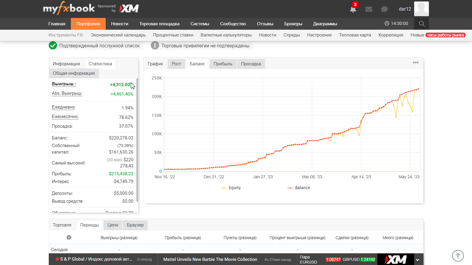The height and width of the screenshot is (265, 472).
Task: Open the Брокеры menu
Action: (x=293, y=24)
